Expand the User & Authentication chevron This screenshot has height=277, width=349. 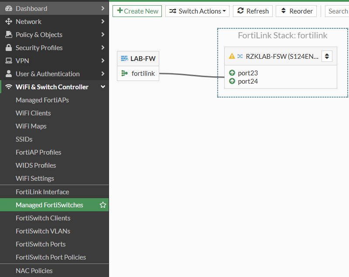coord(103,74)
